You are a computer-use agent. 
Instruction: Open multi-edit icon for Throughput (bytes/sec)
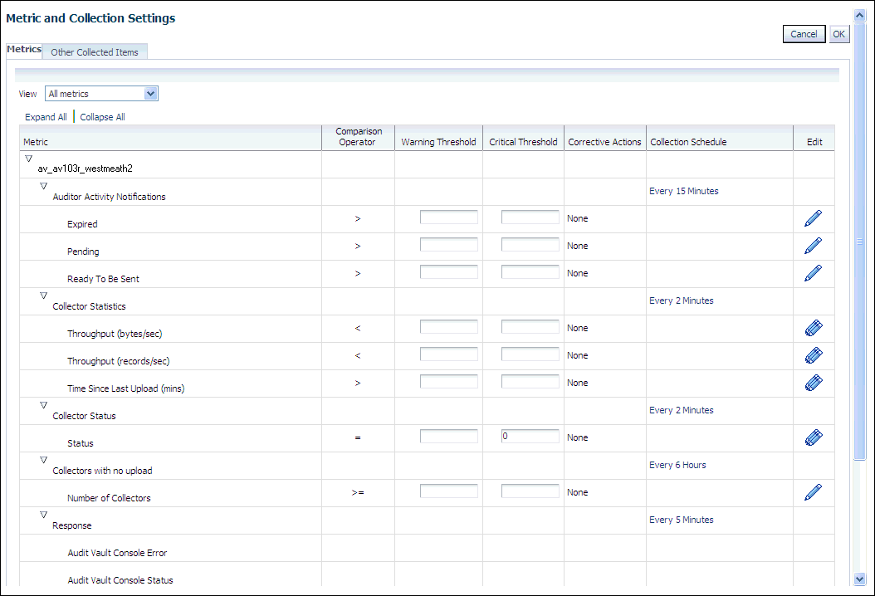[x=814, y=328]
